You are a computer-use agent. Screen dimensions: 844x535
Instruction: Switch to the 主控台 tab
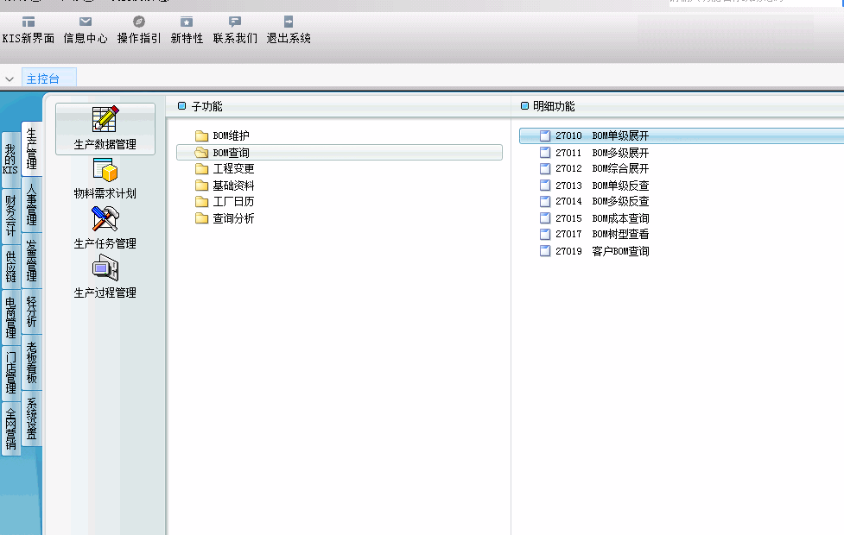coord(44,79)
